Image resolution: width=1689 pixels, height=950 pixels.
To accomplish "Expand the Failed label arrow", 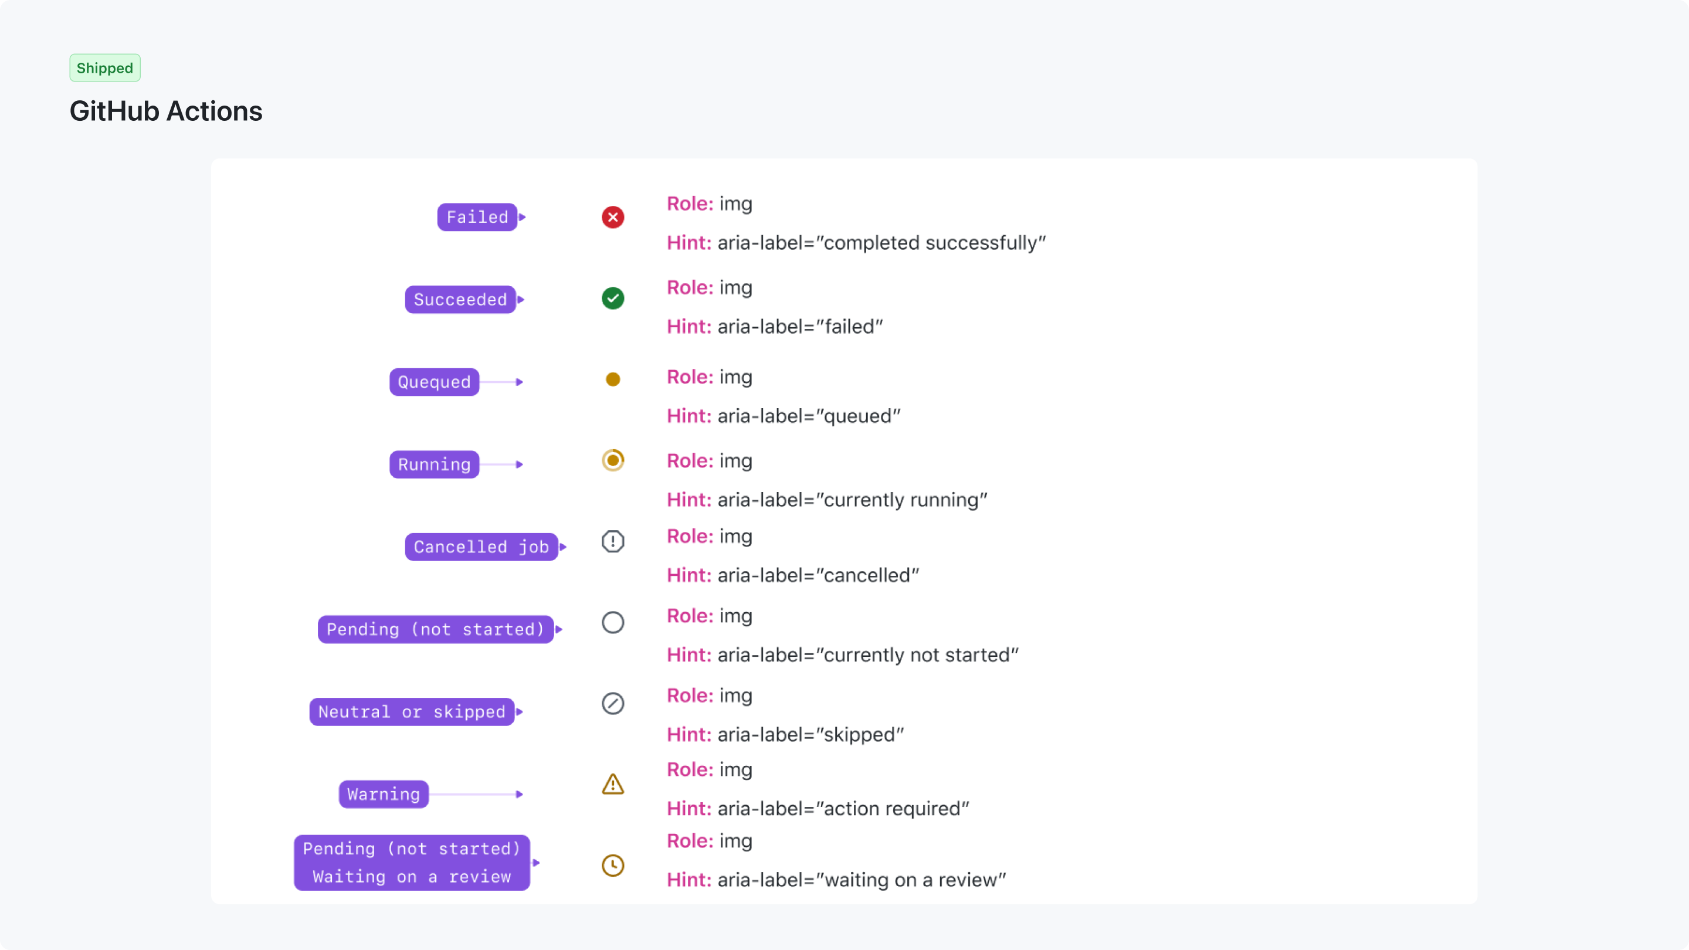I will click(x=522, y=217).
